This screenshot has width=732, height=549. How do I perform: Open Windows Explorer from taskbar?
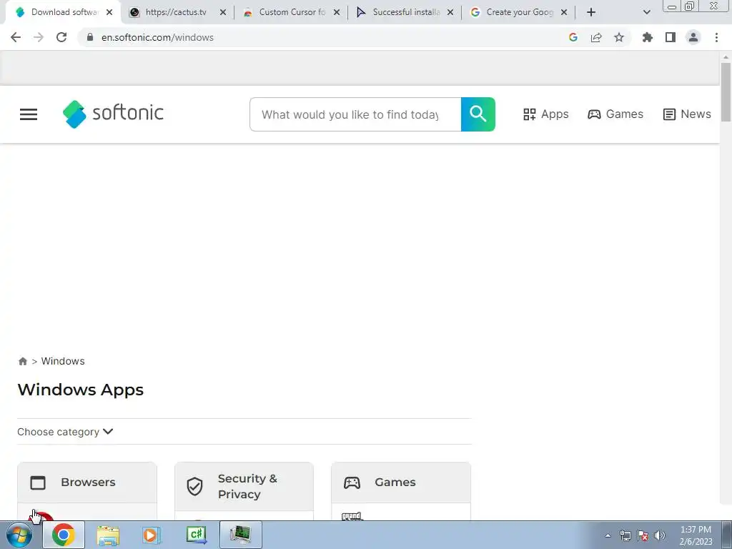(108, 535)
